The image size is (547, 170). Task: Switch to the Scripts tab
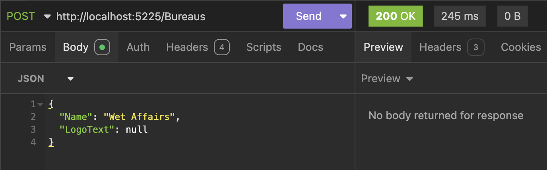pyautogui.click(x=264, y=47)
